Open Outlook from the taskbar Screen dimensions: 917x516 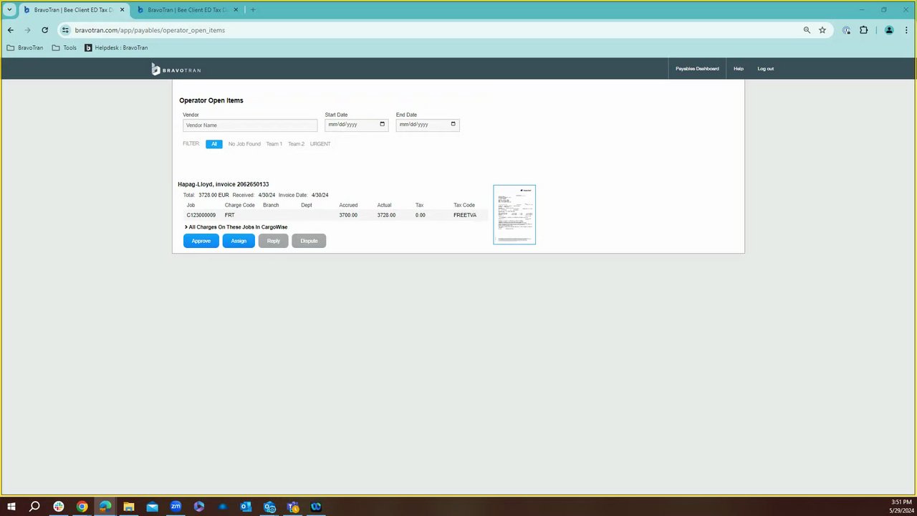[246, 507]
